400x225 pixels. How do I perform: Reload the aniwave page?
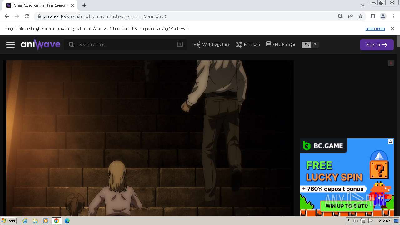pyautogui.click(x=27, y=16)
